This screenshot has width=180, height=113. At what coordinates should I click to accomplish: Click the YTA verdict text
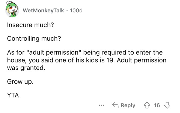pos(13,95)
